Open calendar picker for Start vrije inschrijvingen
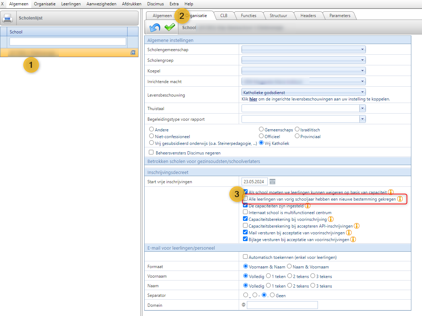Viewport: 422px width, 316px height. (x=272, y=182)
